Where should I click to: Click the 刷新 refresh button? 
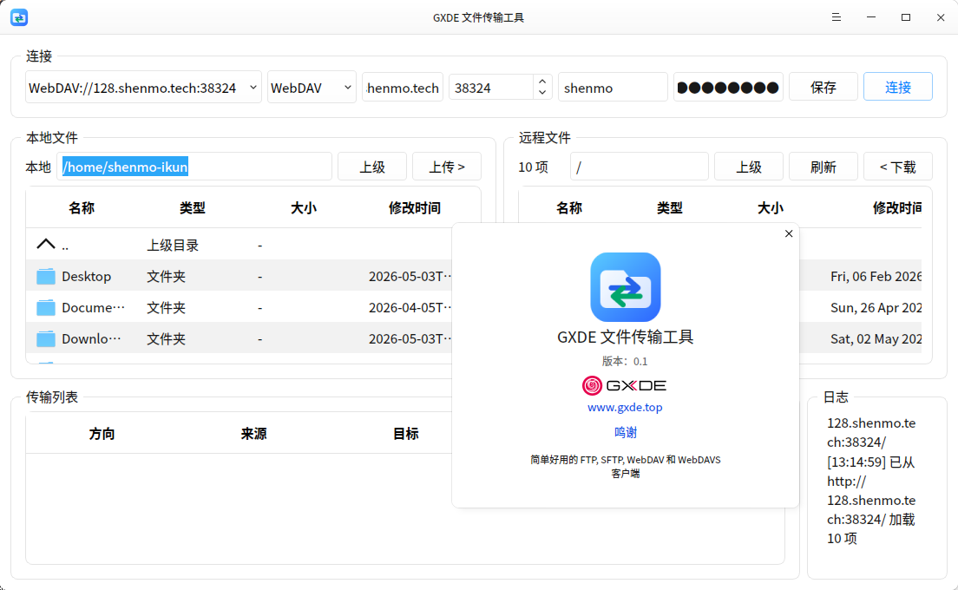click(x=823, y=167)
